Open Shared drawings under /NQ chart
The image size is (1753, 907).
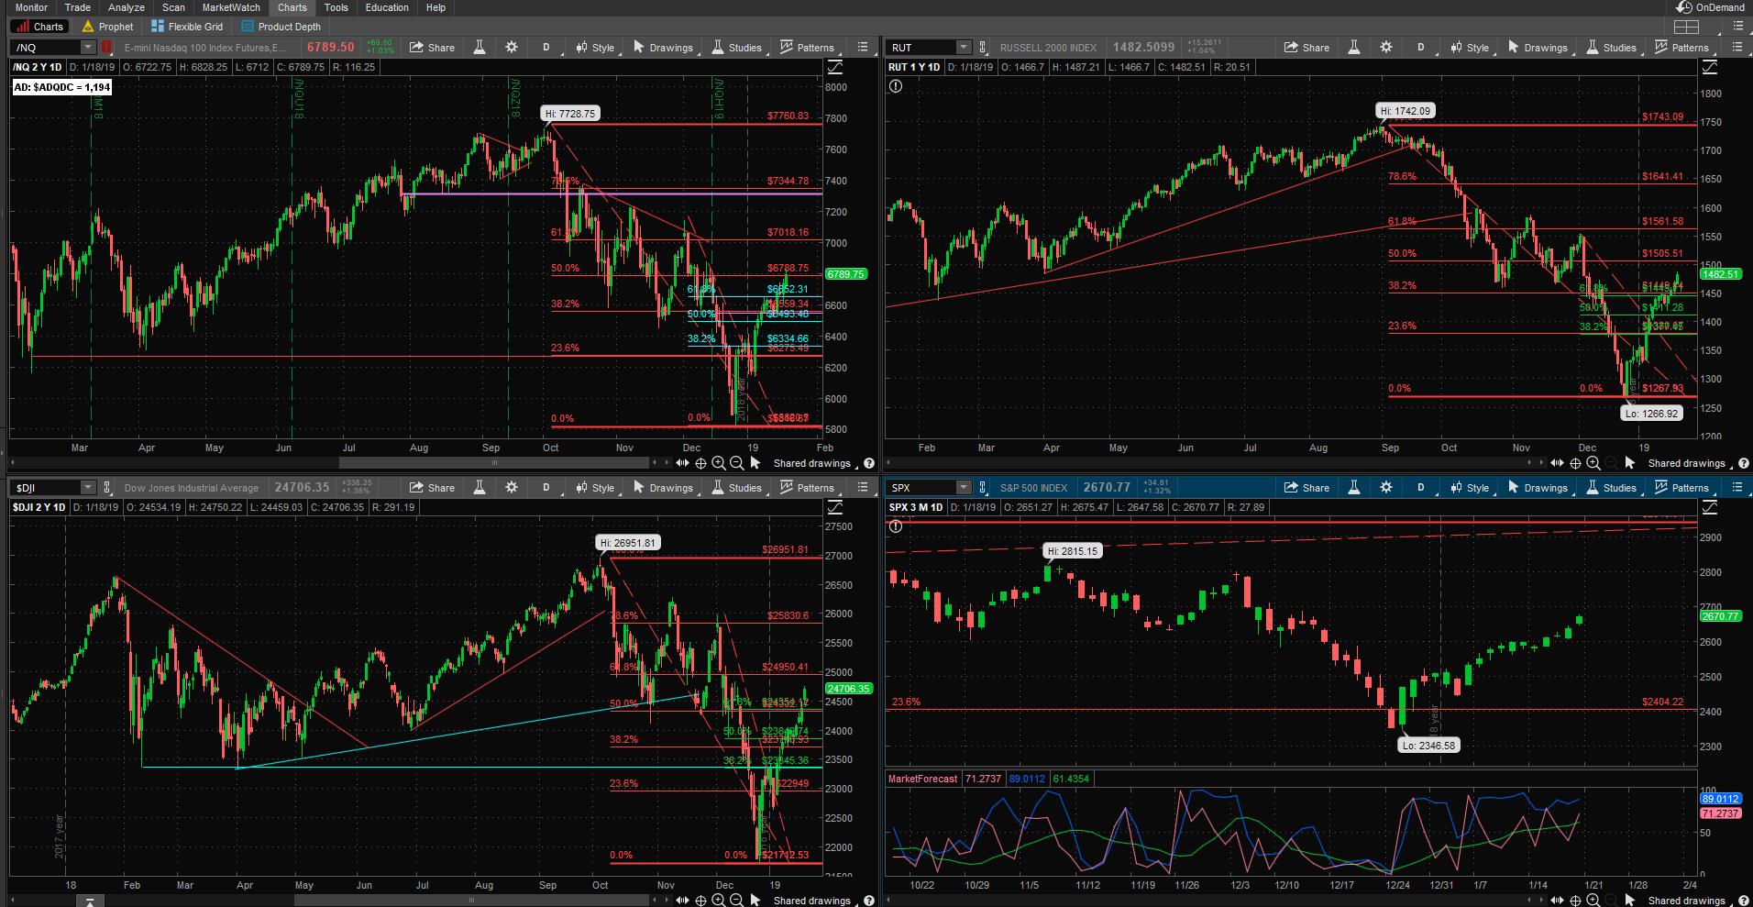(811, 463)
